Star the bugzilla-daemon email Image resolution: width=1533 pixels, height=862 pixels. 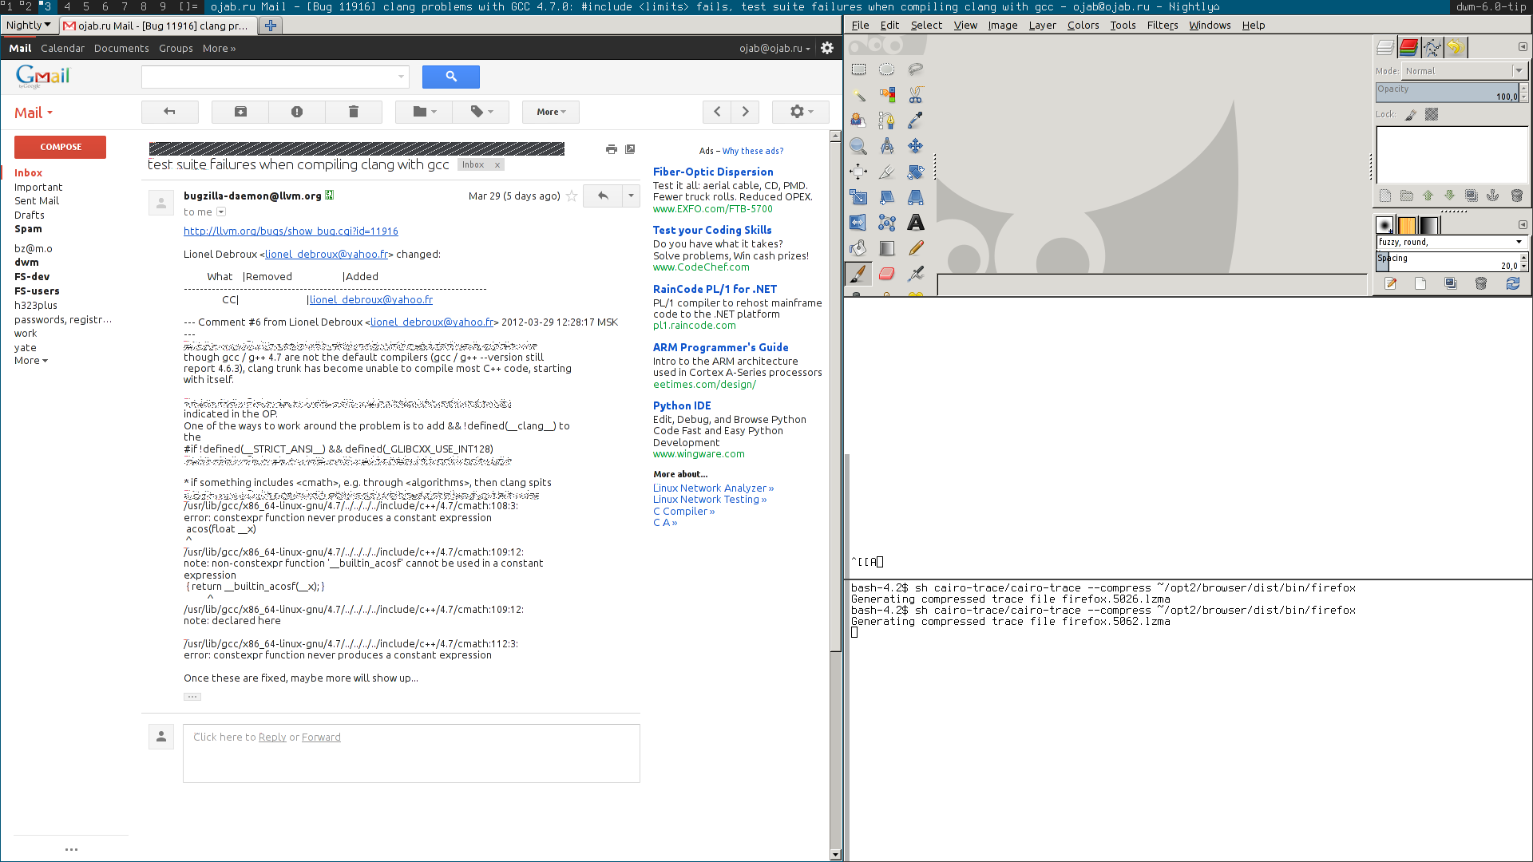coord(572,196)
